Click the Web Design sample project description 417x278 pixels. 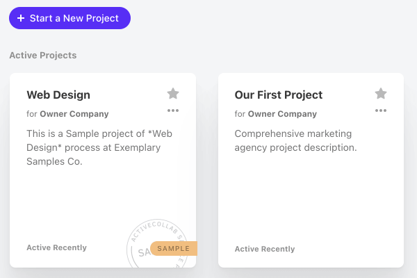click(x=99, y=147)
